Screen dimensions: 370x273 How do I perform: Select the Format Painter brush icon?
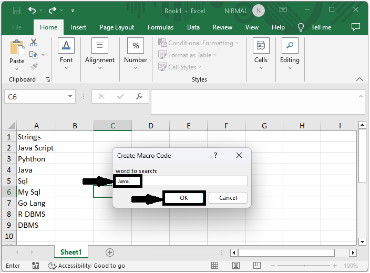click(34, 67)
